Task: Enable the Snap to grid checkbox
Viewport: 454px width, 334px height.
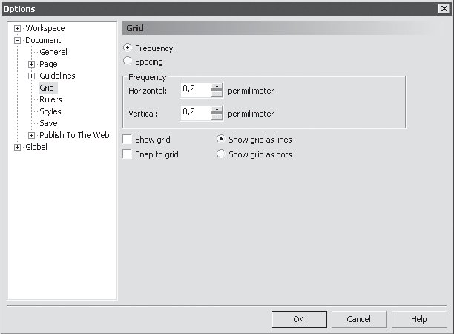Action: tap(127, 154)
